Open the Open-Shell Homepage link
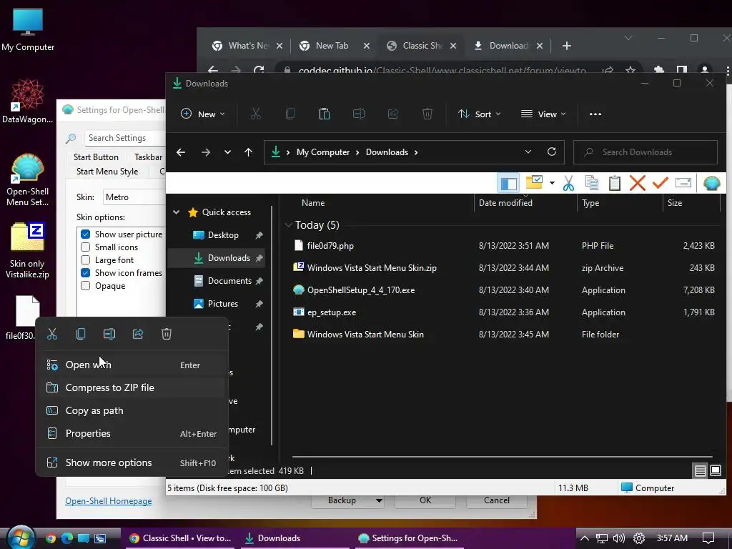This screenshot has height=549, width=732. (109, 501)
